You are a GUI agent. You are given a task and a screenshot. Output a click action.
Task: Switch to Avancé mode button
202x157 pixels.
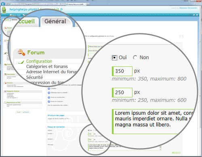point(26,112)
